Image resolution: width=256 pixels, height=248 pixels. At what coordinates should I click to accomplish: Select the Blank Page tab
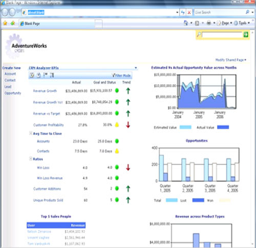point(56,24)
